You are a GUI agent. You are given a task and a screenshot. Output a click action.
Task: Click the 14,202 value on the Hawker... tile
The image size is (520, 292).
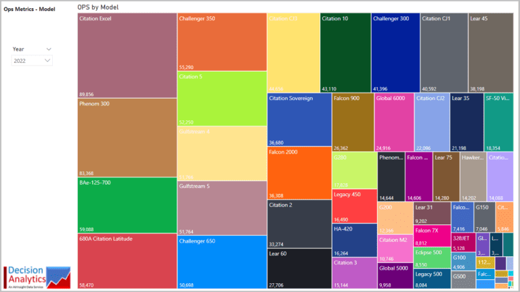coord(469,198)
